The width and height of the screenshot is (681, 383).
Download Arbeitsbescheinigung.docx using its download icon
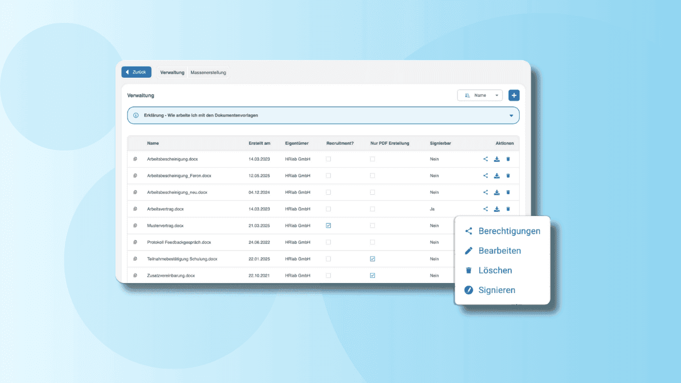pos(497,159)
